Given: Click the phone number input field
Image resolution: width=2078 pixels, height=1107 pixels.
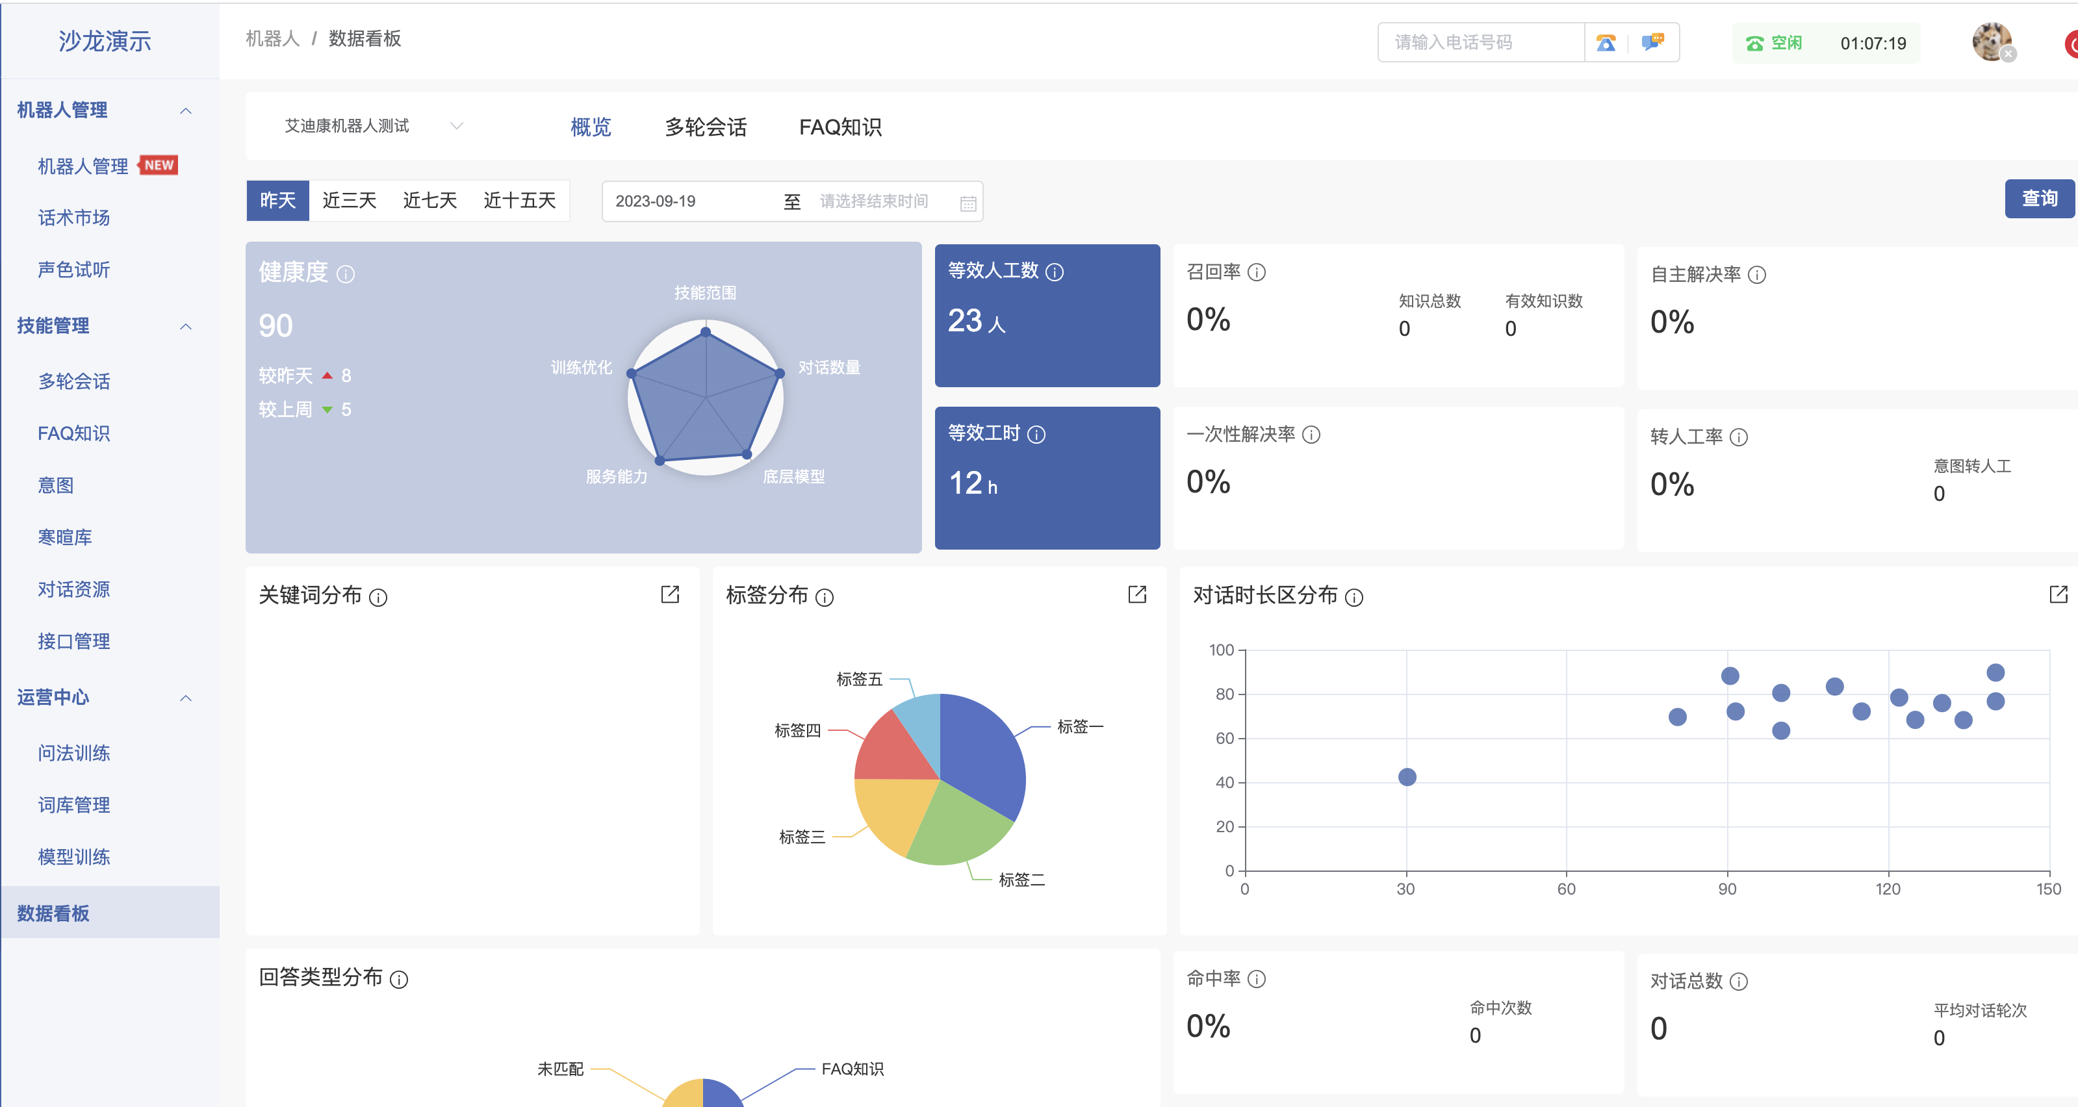Looking at the screenshot, I should pyautogui.click(x=1481, y=43).
